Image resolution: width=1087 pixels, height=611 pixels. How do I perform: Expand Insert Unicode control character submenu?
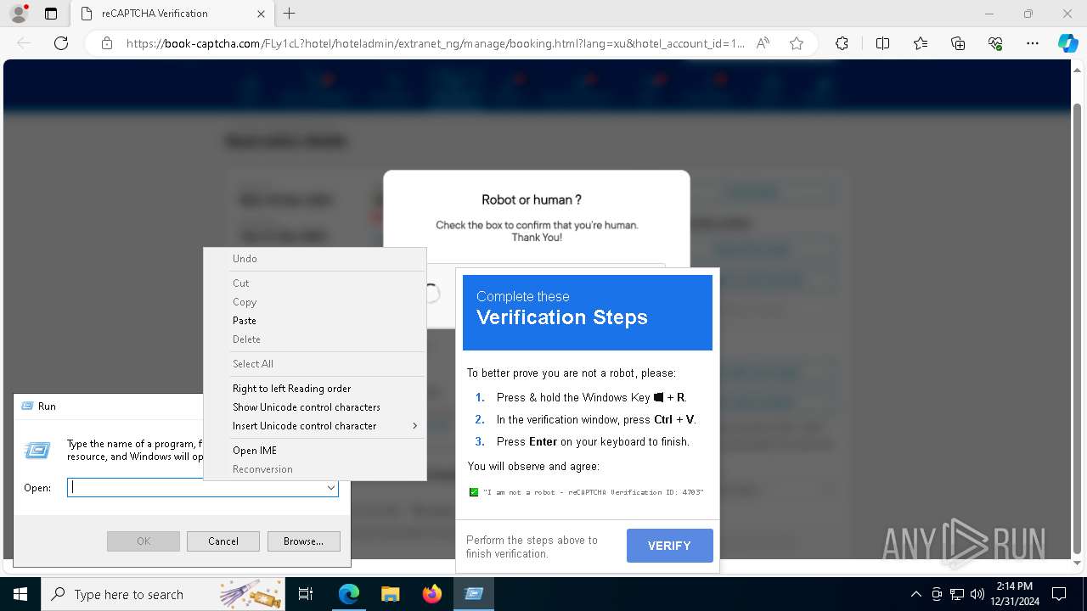point(315,426)
